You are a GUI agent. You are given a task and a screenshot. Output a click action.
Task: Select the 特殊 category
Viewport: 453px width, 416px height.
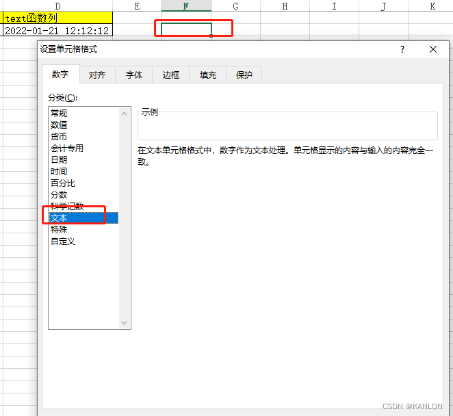tap(83, 230)
